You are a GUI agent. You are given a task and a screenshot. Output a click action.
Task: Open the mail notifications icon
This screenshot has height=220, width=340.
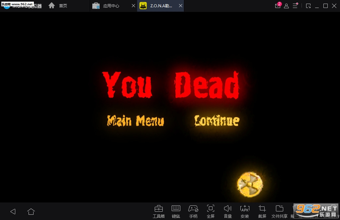click(x=278, y=6)
